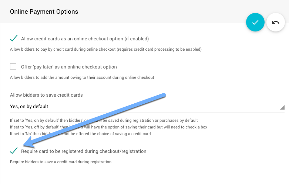This screenshot has width=289, height=184.
Task: Click the undo arrow revert button
Action: (x=276, y=22)
